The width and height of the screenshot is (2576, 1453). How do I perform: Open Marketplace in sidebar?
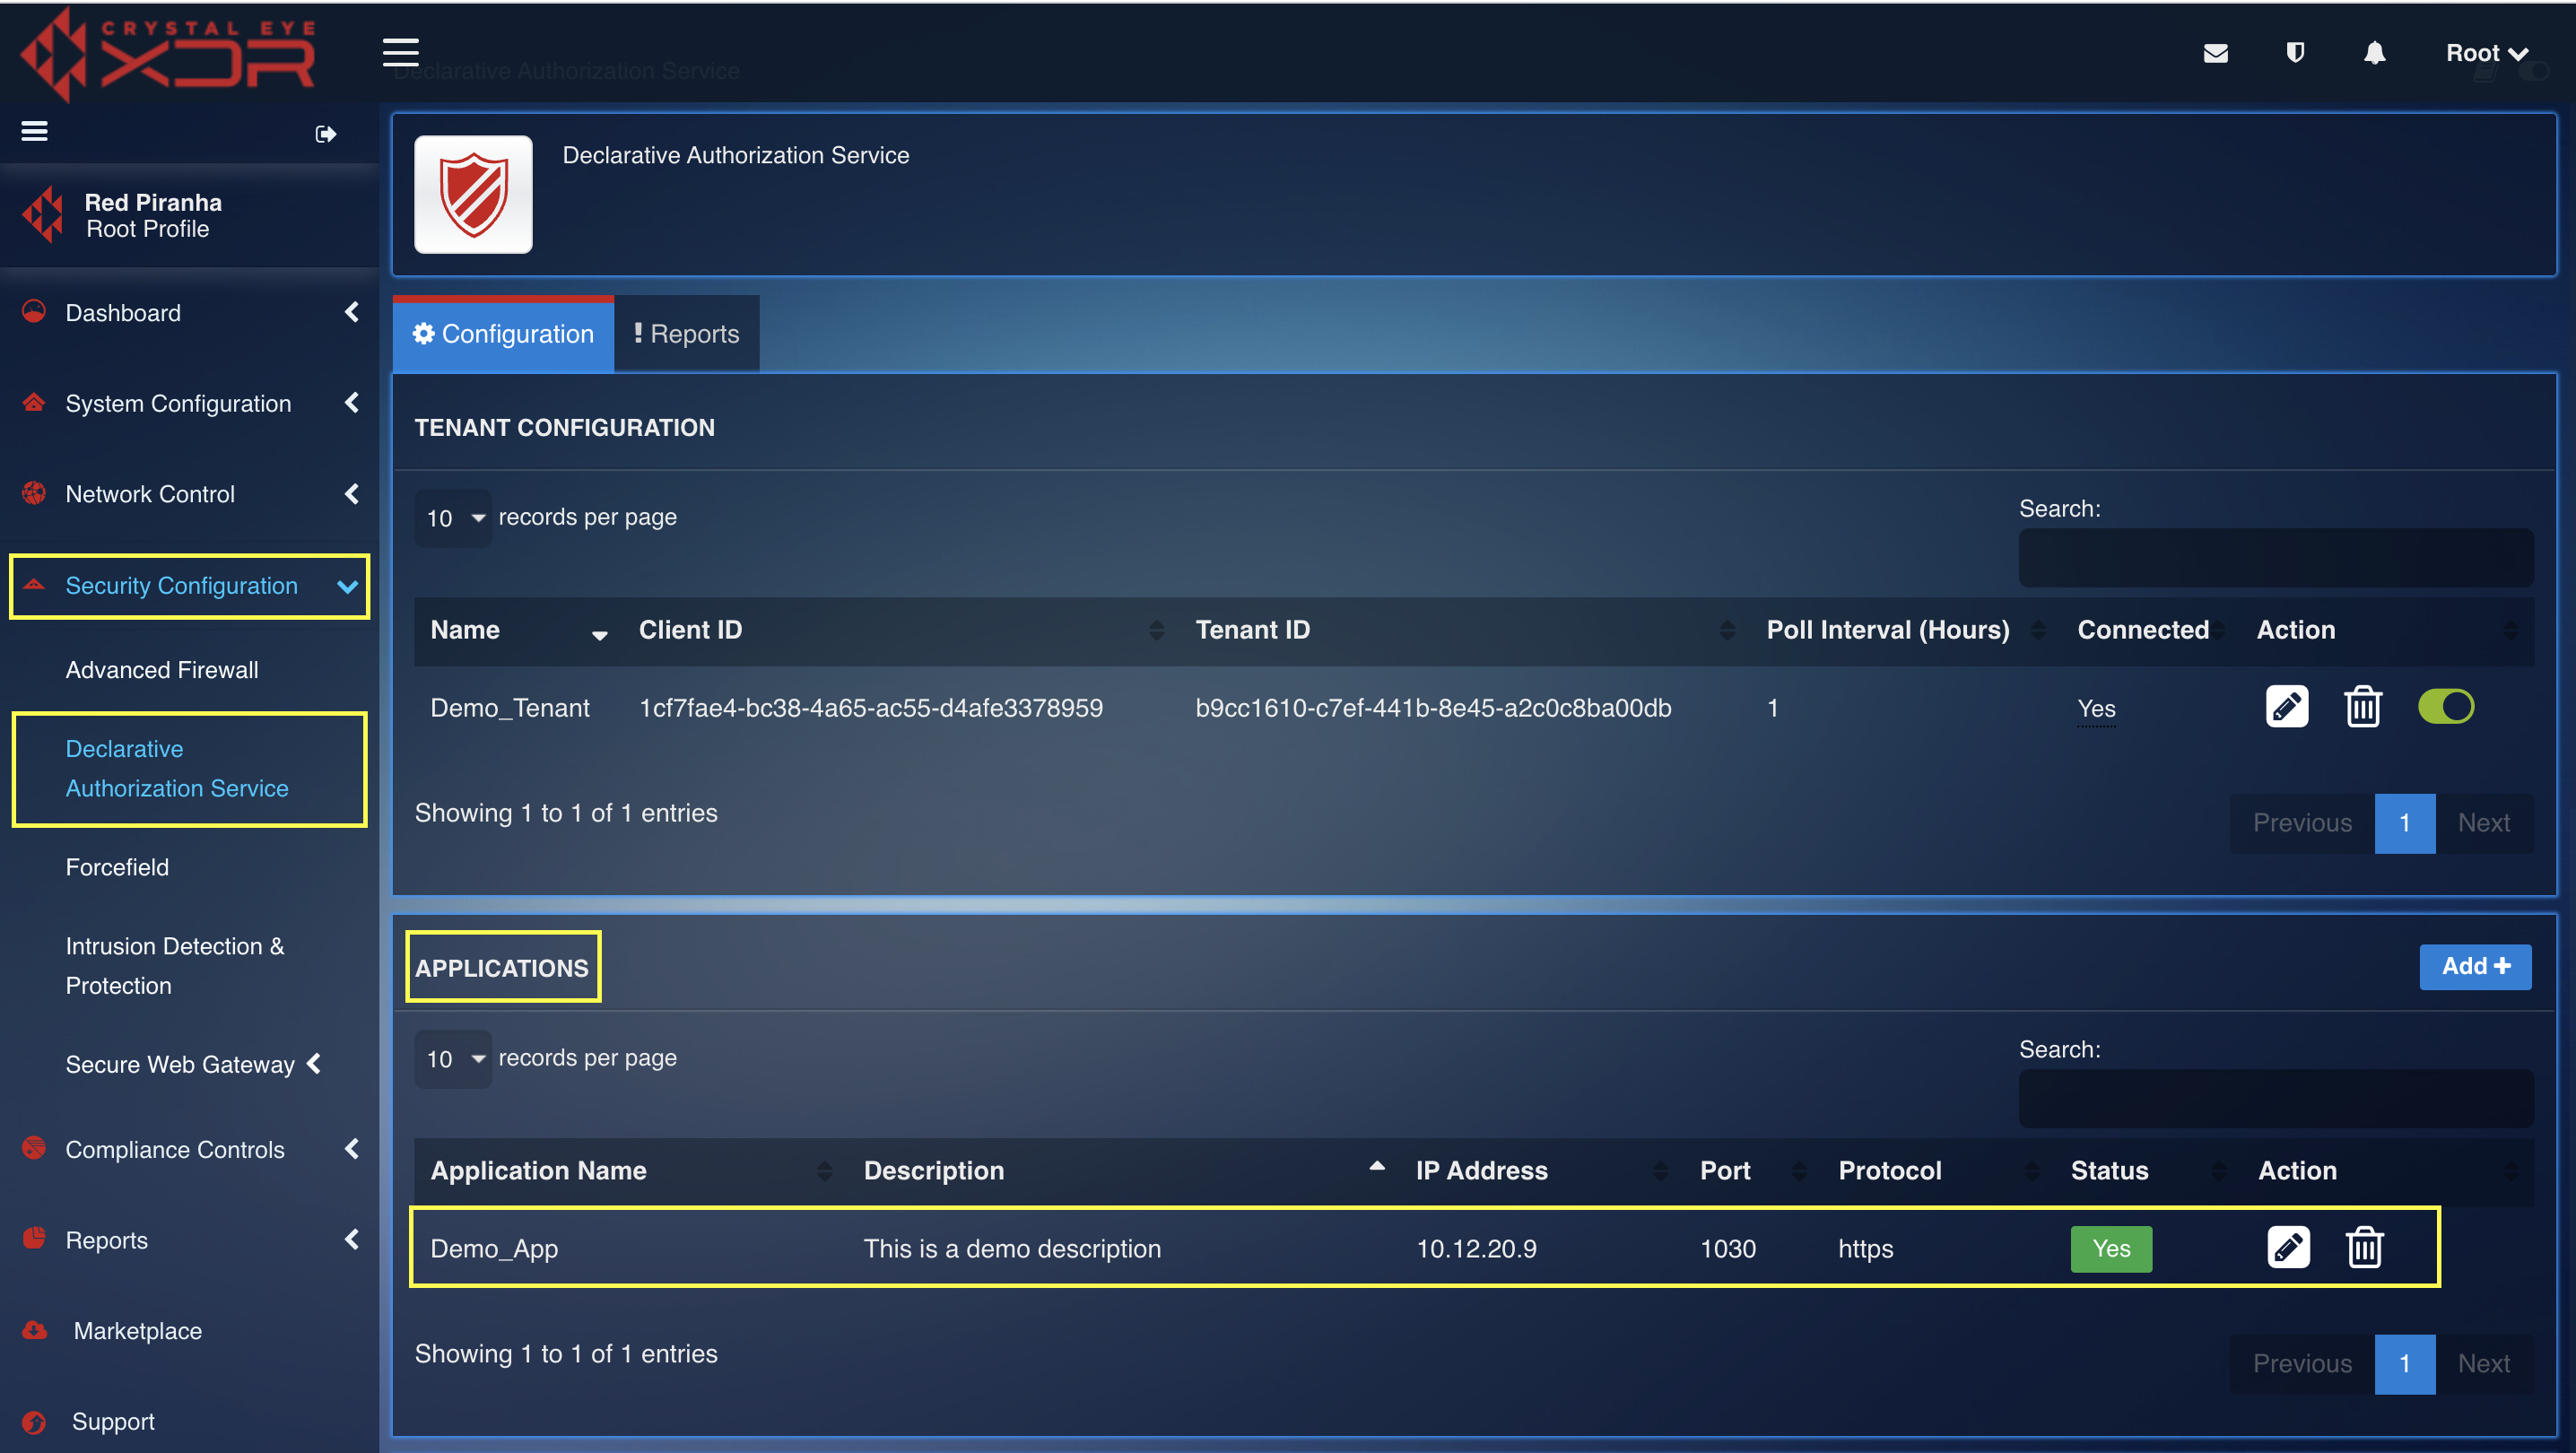pos(138,1331)
